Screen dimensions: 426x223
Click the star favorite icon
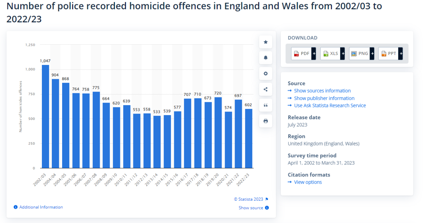266,42
